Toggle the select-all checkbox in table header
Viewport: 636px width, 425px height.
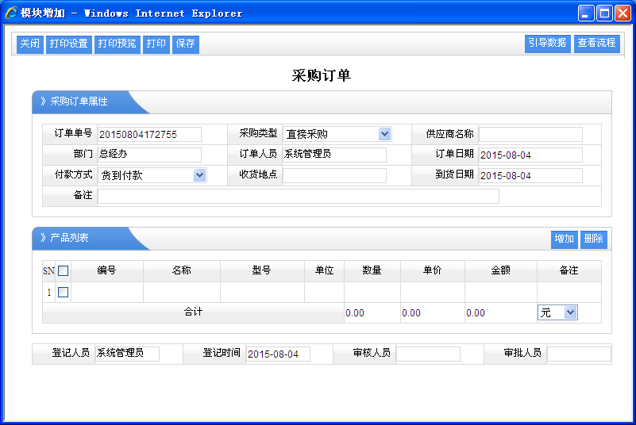[x=64, y=270]
